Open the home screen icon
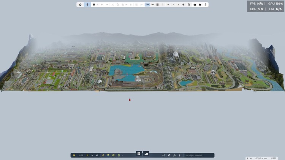Image resolution: width=285 pixels, height=160 pixels. coord(80,5)
